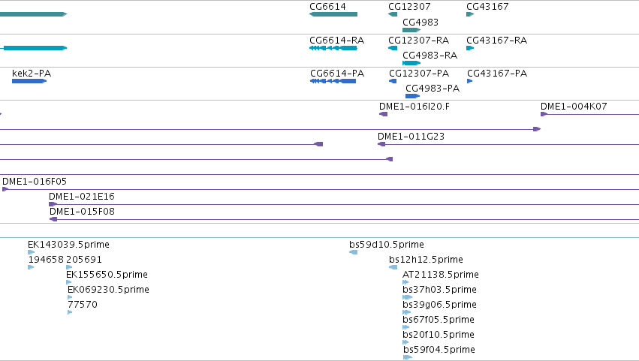
Task: Click the bs20f10.5prime EST label
Action: [439, 335]
